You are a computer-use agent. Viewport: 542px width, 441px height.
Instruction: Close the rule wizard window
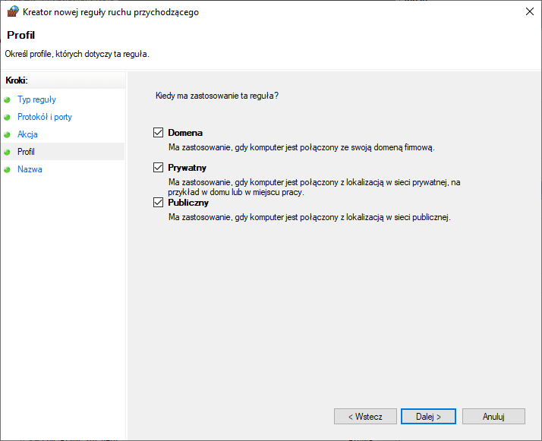pyautogui.click(x=530, y=11)
